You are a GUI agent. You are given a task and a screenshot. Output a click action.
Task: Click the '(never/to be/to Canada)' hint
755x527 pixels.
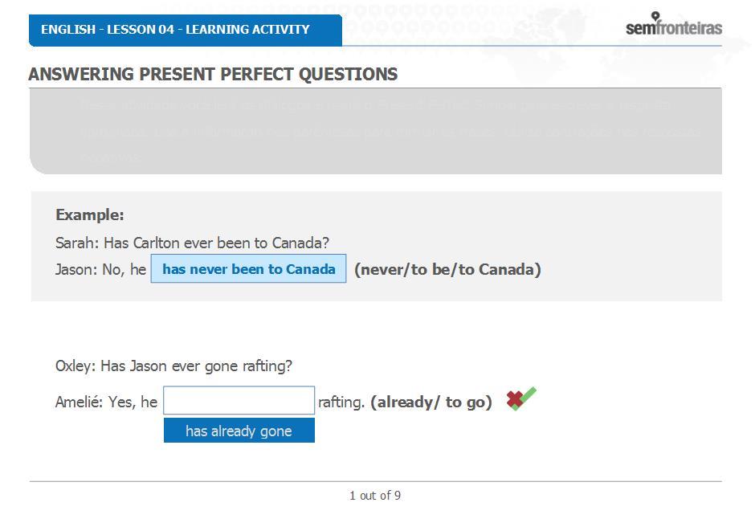tap(448, 270)
